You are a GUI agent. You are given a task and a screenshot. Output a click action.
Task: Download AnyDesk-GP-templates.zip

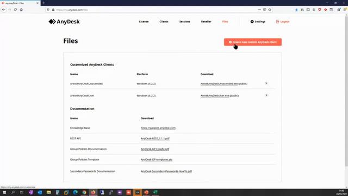pyautogui.click(x=157, y=160)
